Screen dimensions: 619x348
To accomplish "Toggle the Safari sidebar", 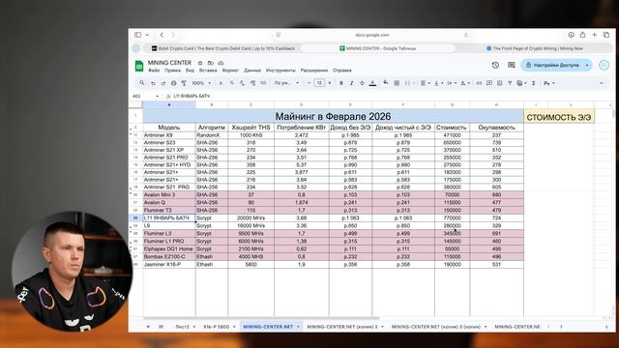I will [x=137, y=35].
